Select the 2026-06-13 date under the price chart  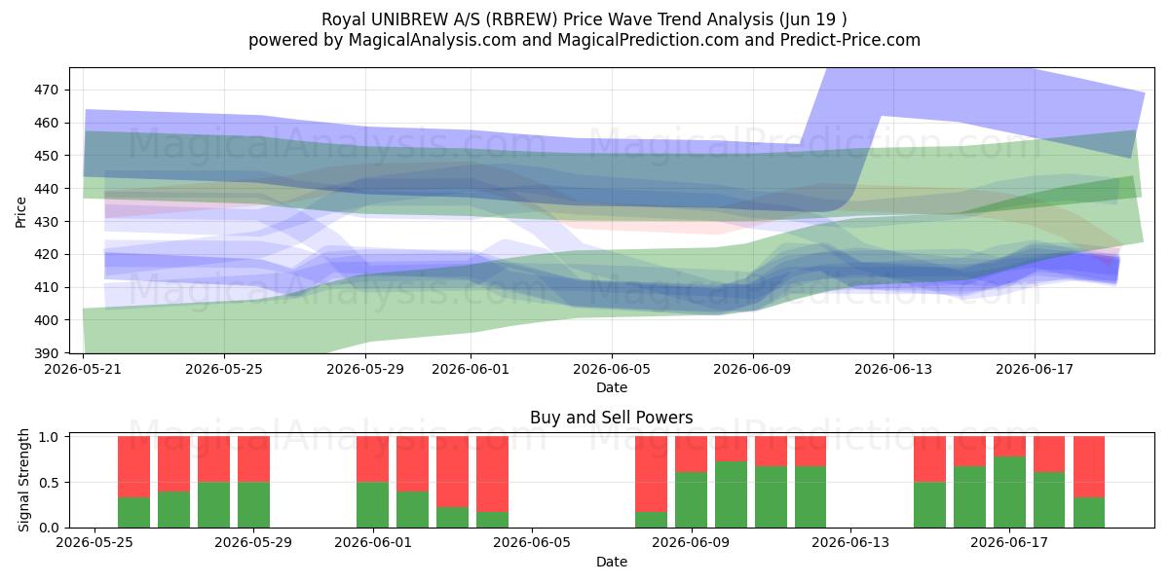click(x=894, y=369)
